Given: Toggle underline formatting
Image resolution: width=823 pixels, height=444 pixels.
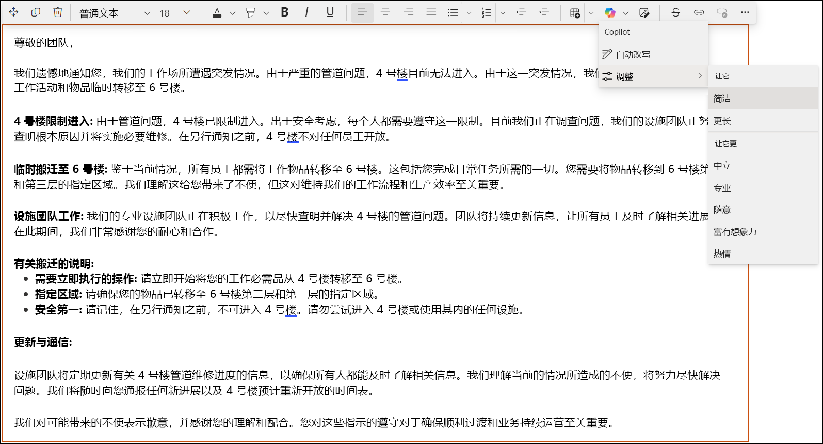Looking at the screenshot, I should [330, 12].
